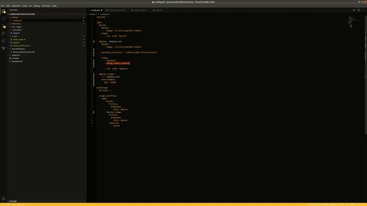The image size is (367, 206).
Task: Collapse the task-definitions folder
Action: (x=47, y=49)
